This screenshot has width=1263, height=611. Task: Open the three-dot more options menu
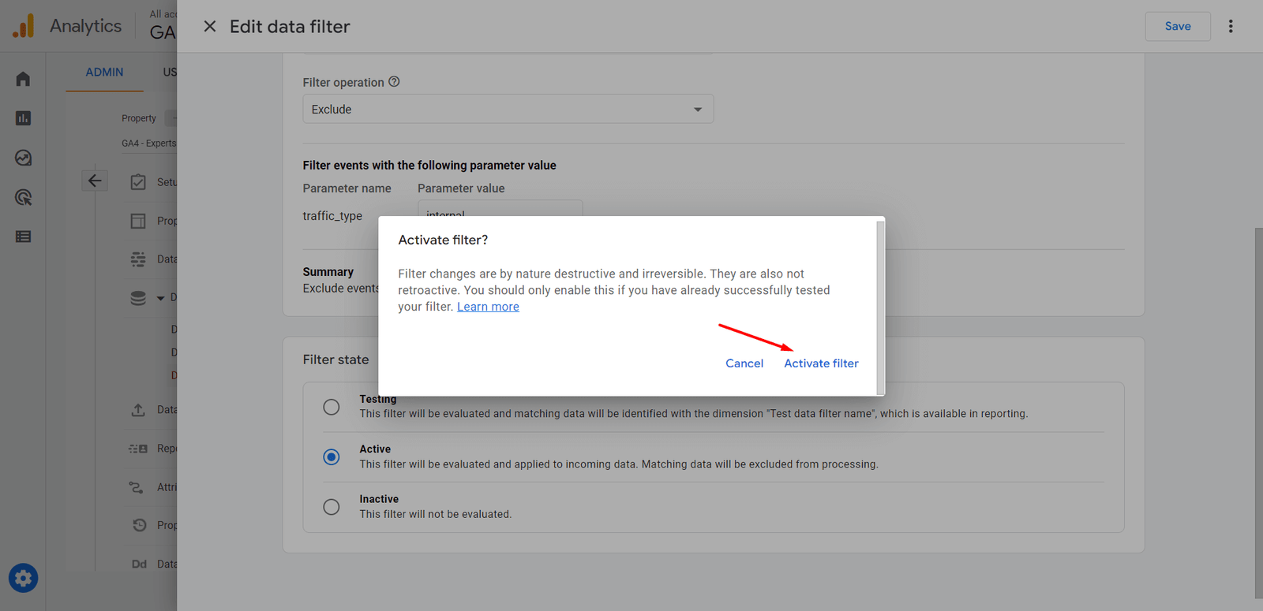1231,26
